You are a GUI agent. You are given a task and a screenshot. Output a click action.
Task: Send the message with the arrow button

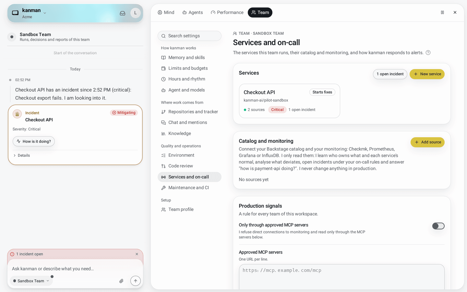tap(136, 281)
